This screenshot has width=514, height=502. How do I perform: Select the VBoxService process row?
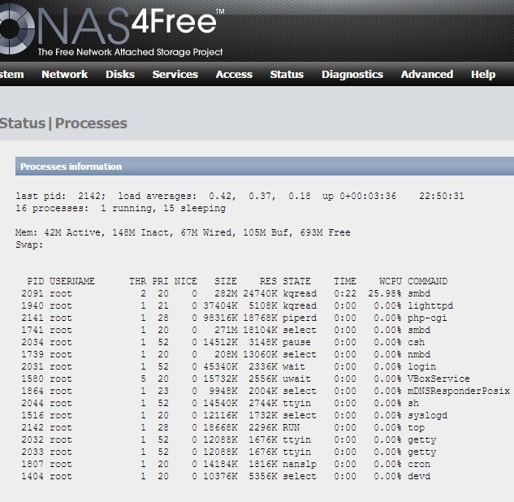click(245, 379)
